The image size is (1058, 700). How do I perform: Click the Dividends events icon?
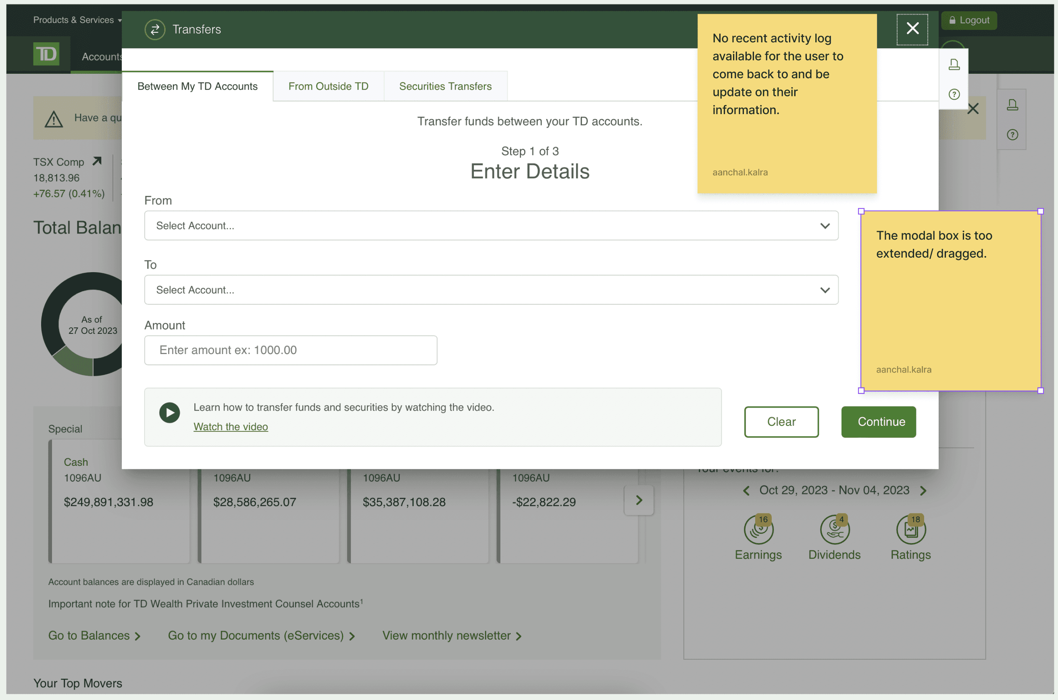834,530
